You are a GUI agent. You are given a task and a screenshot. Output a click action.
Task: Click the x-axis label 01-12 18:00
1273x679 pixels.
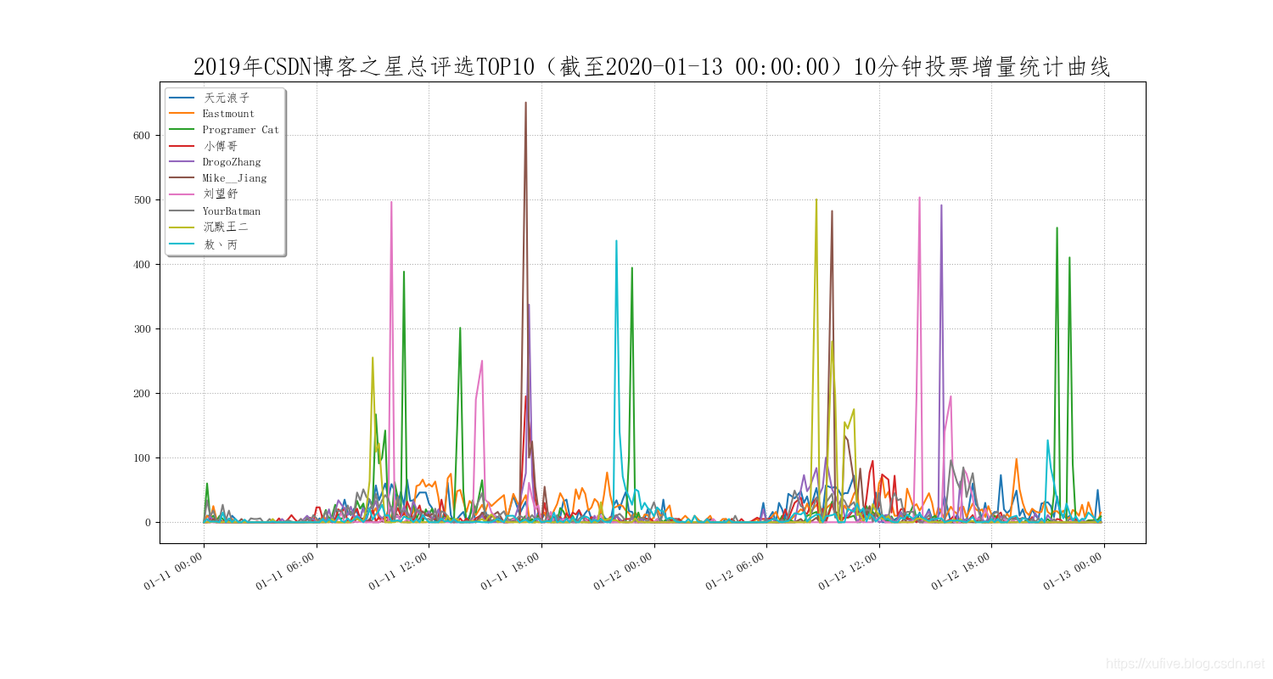coord(962,570)
